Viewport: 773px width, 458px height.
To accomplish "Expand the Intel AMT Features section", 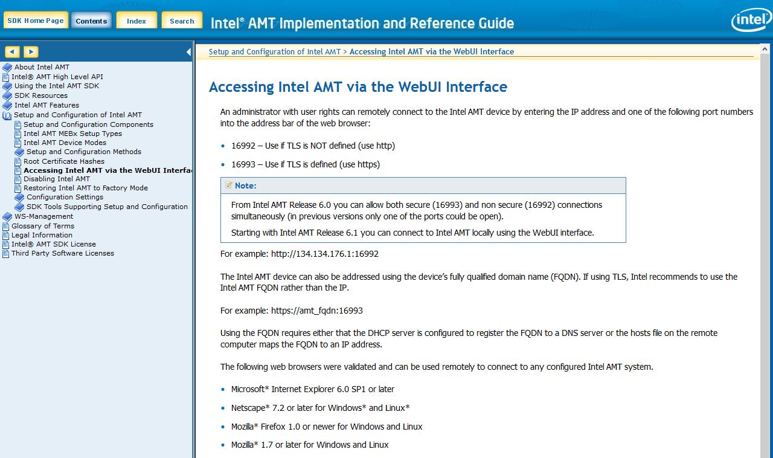I will tap(47, 105).
